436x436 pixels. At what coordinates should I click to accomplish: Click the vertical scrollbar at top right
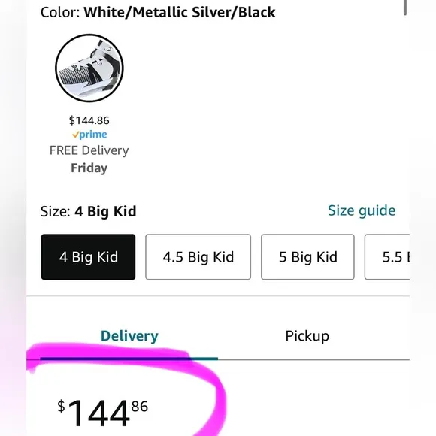[405, 8]
